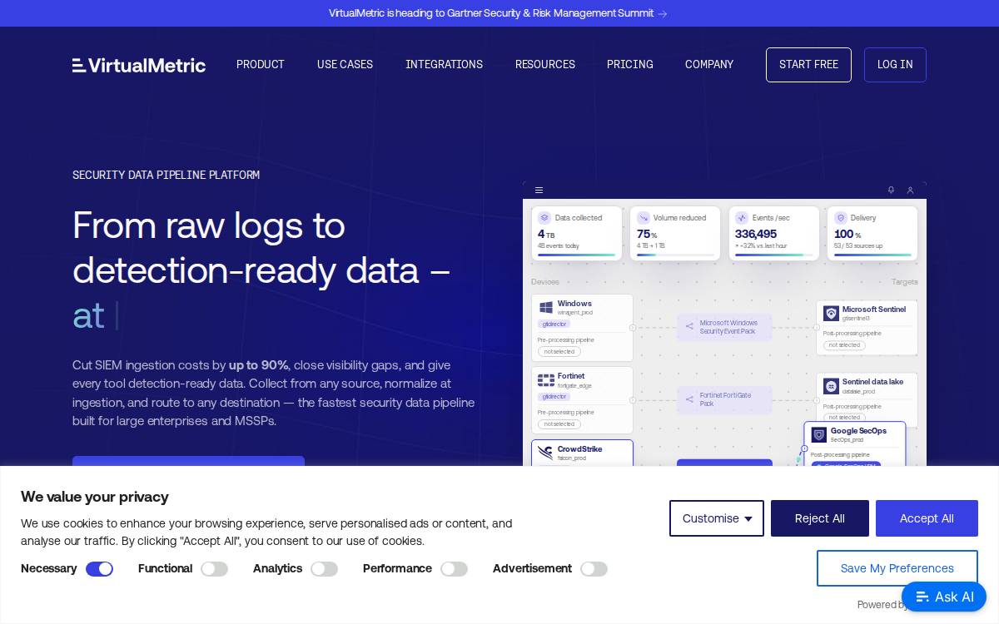Open the RESOURCES navigation menu
This screenshot has height=624, width=999.
pos(545,65)
